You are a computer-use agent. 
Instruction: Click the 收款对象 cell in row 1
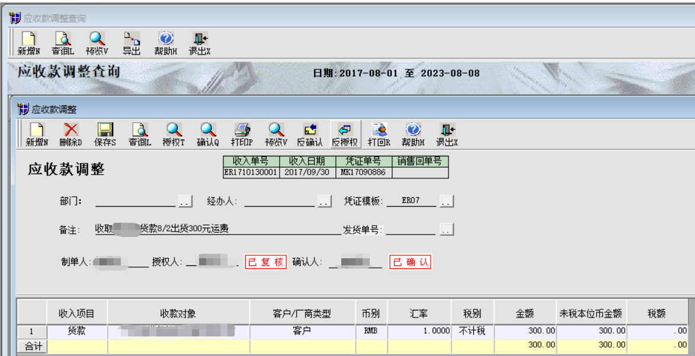pyautogui.click(x=178, y=331)
